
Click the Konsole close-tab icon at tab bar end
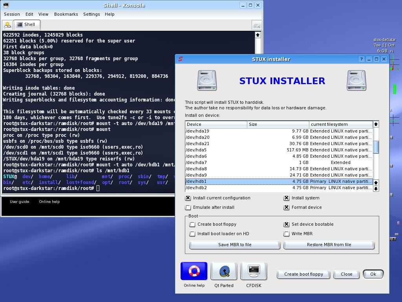point(257,26)
